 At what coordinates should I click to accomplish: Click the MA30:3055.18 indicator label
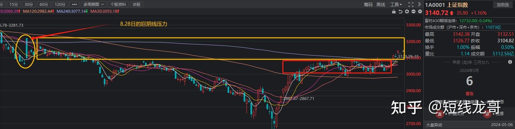click(x=105, y=11)
